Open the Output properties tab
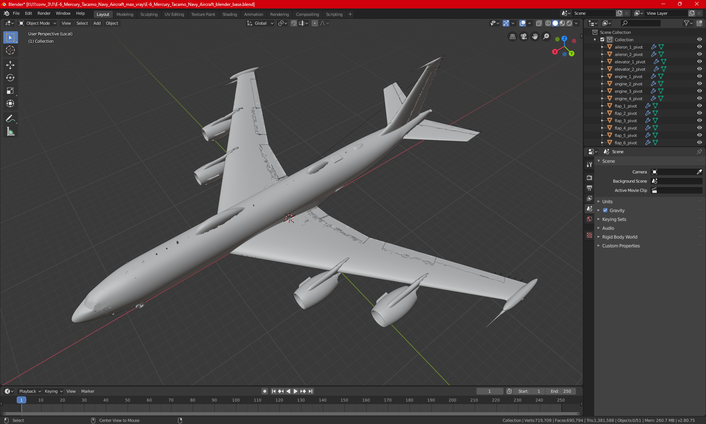This screenshot has height=424, width=706. [x=589, y=188]
